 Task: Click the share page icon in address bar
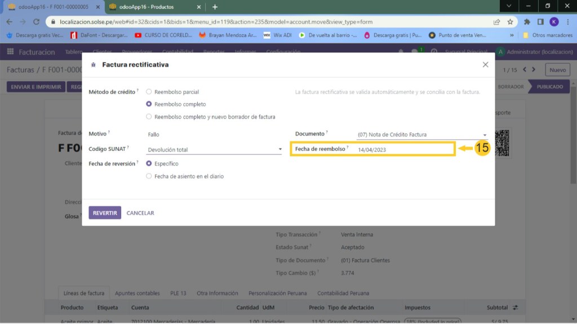(496, 22)
